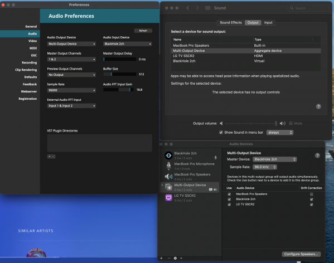The width and height of the screenshot is (334, 263).
Task: Adjust the Buffer Size slider
Action: tap(119, 74)
